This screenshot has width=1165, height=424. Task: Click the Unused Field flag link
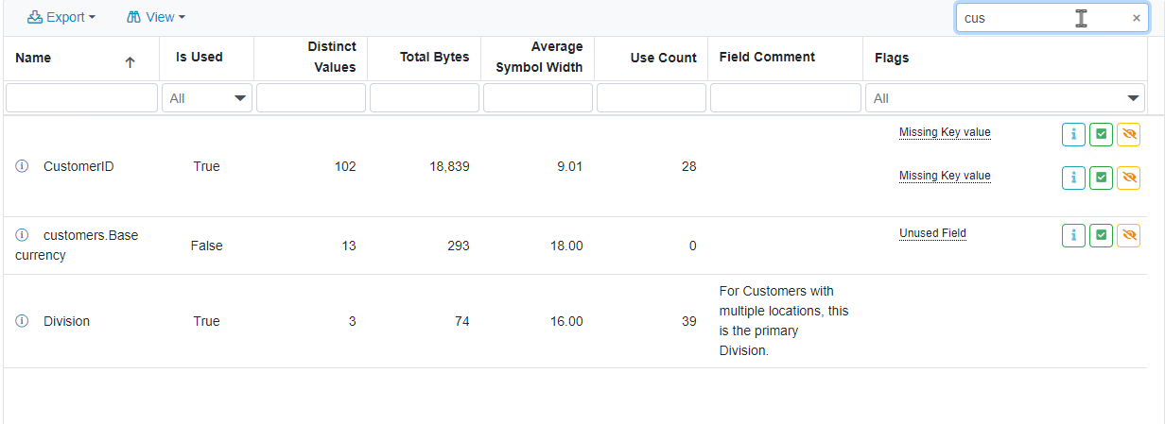tap(932, 233)
